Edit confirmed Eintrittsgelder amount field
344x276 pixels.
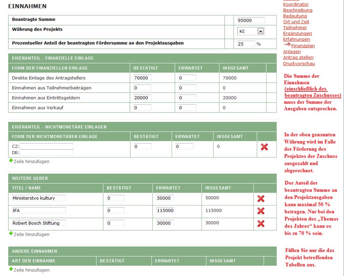[142, 98]
